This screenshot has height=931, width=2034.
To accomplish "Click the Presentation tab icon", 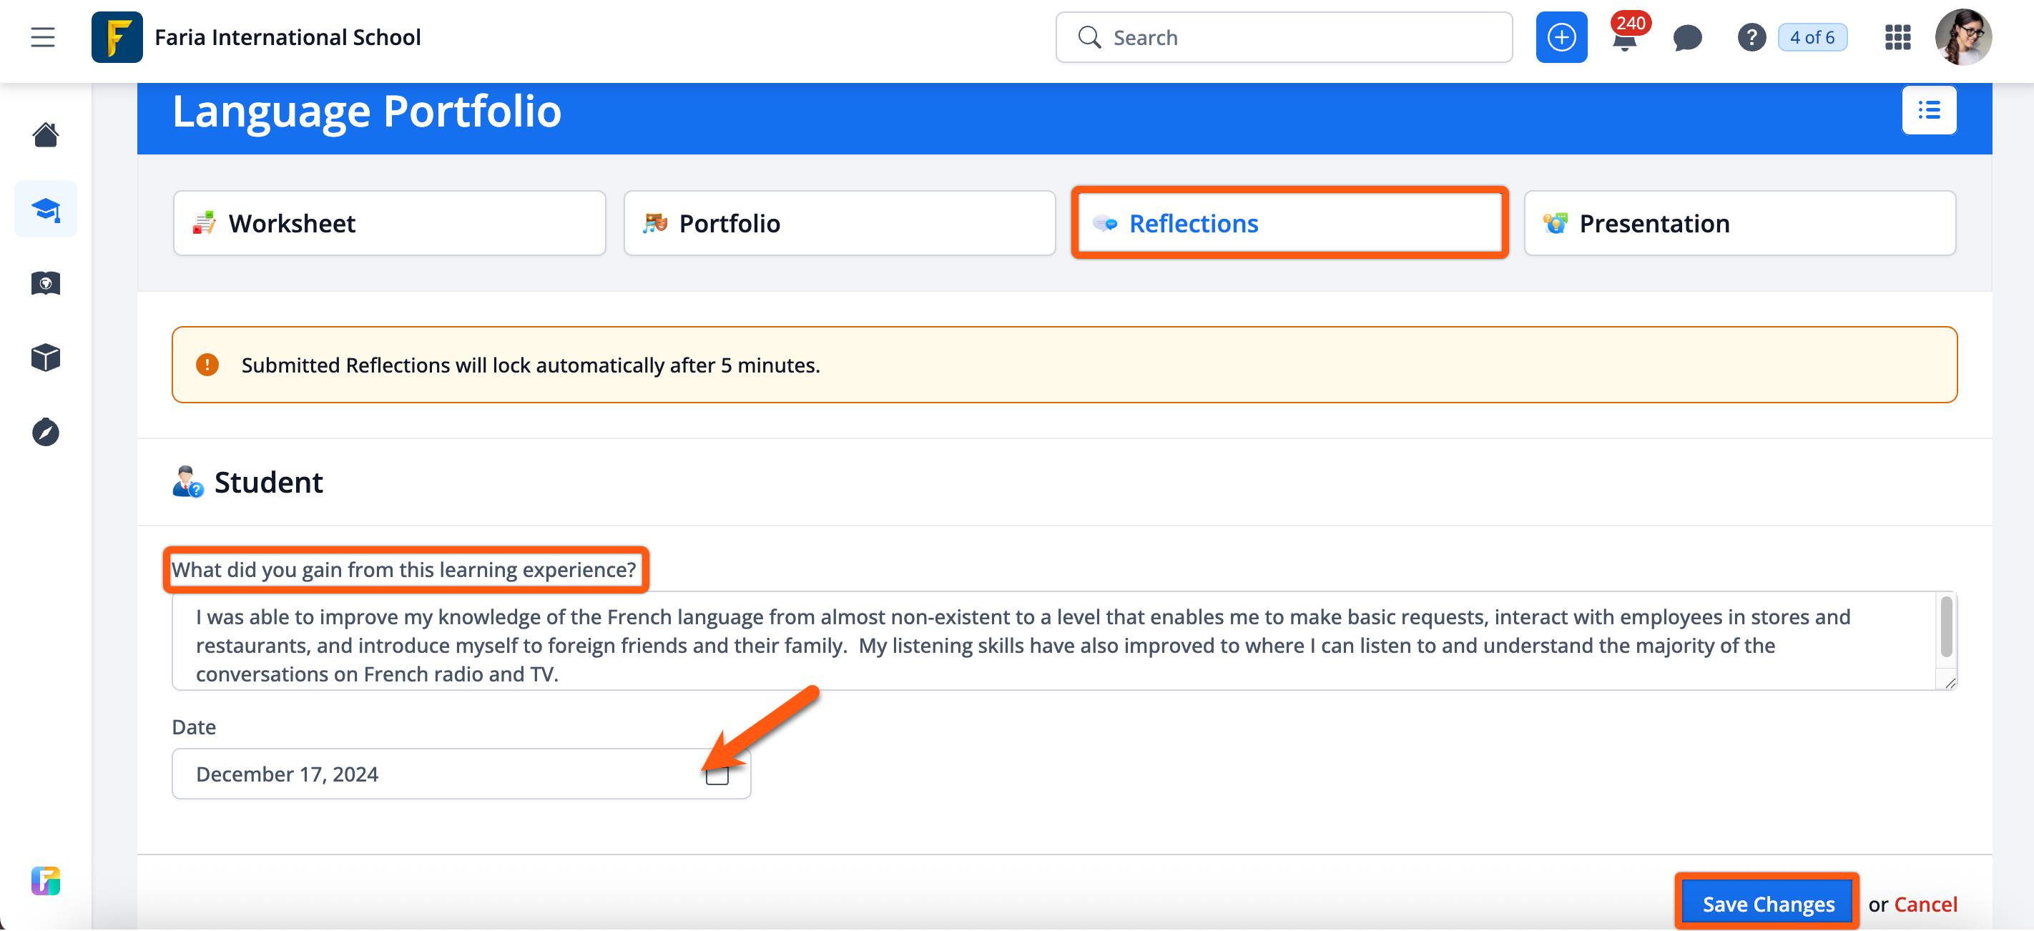I will pos(1556,224).
